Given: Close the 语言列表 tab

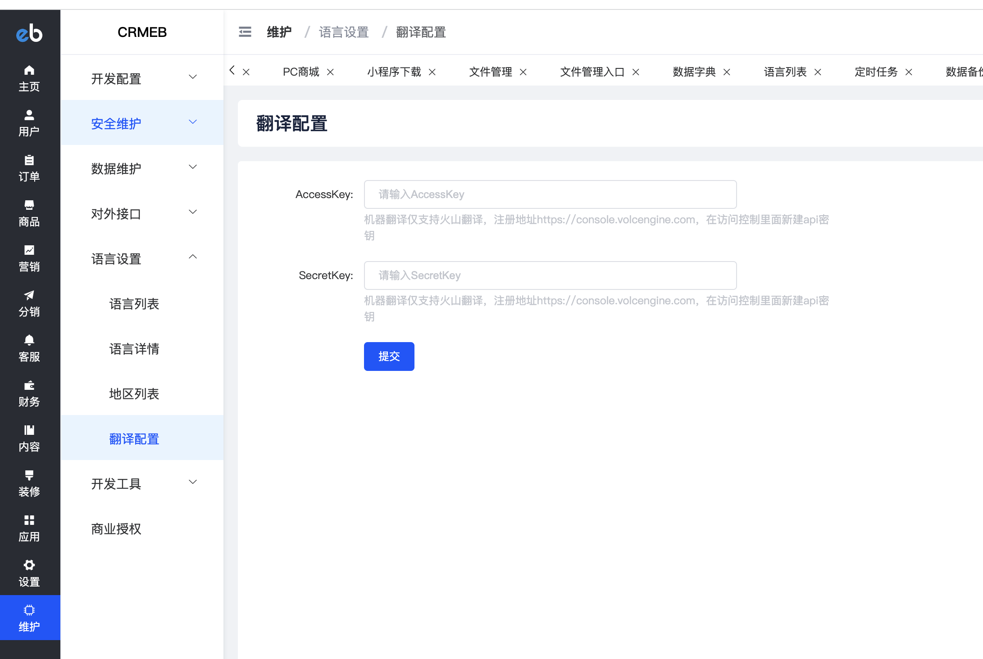Looking at the screenshot, I should (x=818, y=72).
